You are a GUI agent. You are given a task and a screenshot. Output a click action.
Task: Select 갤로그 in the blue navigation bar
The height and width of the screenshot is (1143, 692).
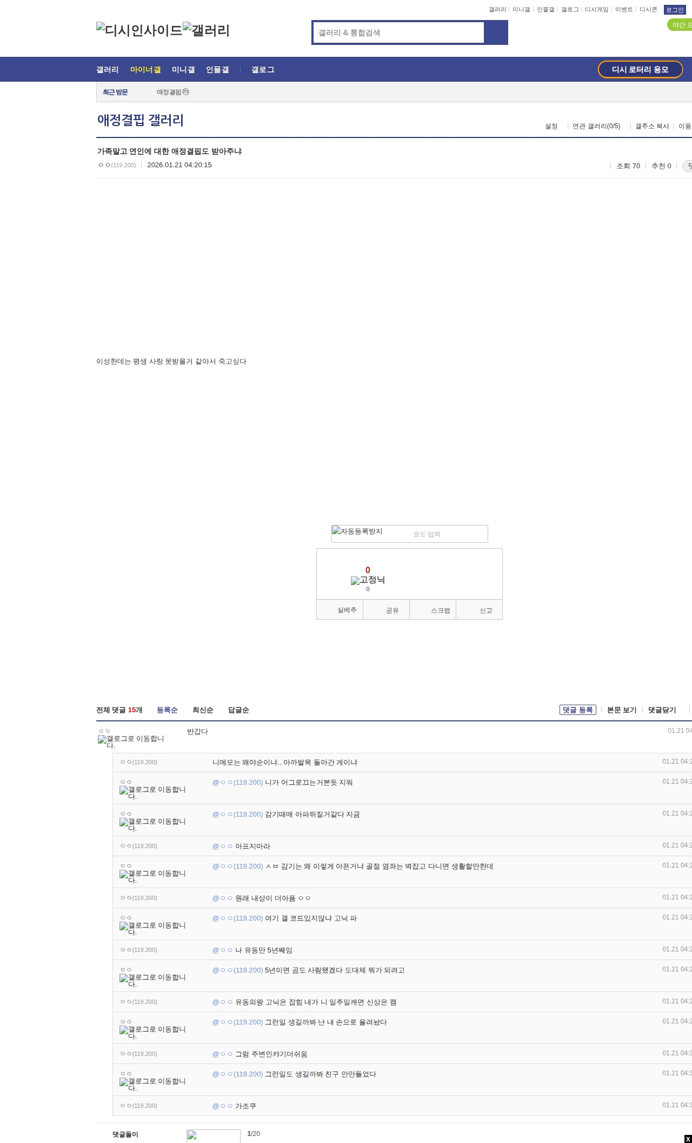pyautogui.click(x=263, y=70)
